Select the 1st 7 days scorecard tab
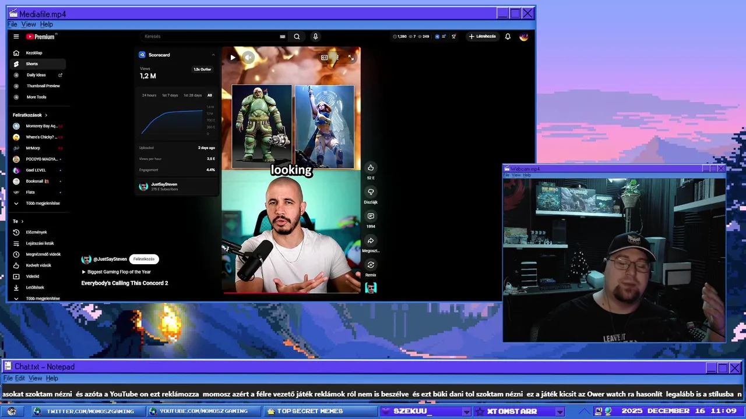This screenshot has height=419, width=746. tap(170, 95)
